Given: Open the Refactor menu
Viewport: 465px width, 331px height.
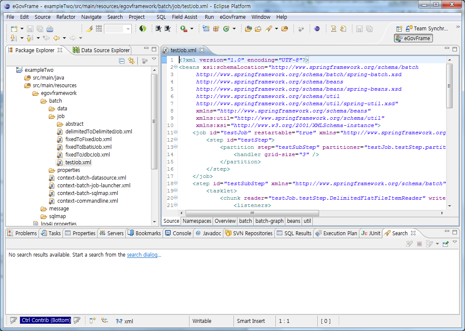Looking at the screenshot, I should click(66, 17).
